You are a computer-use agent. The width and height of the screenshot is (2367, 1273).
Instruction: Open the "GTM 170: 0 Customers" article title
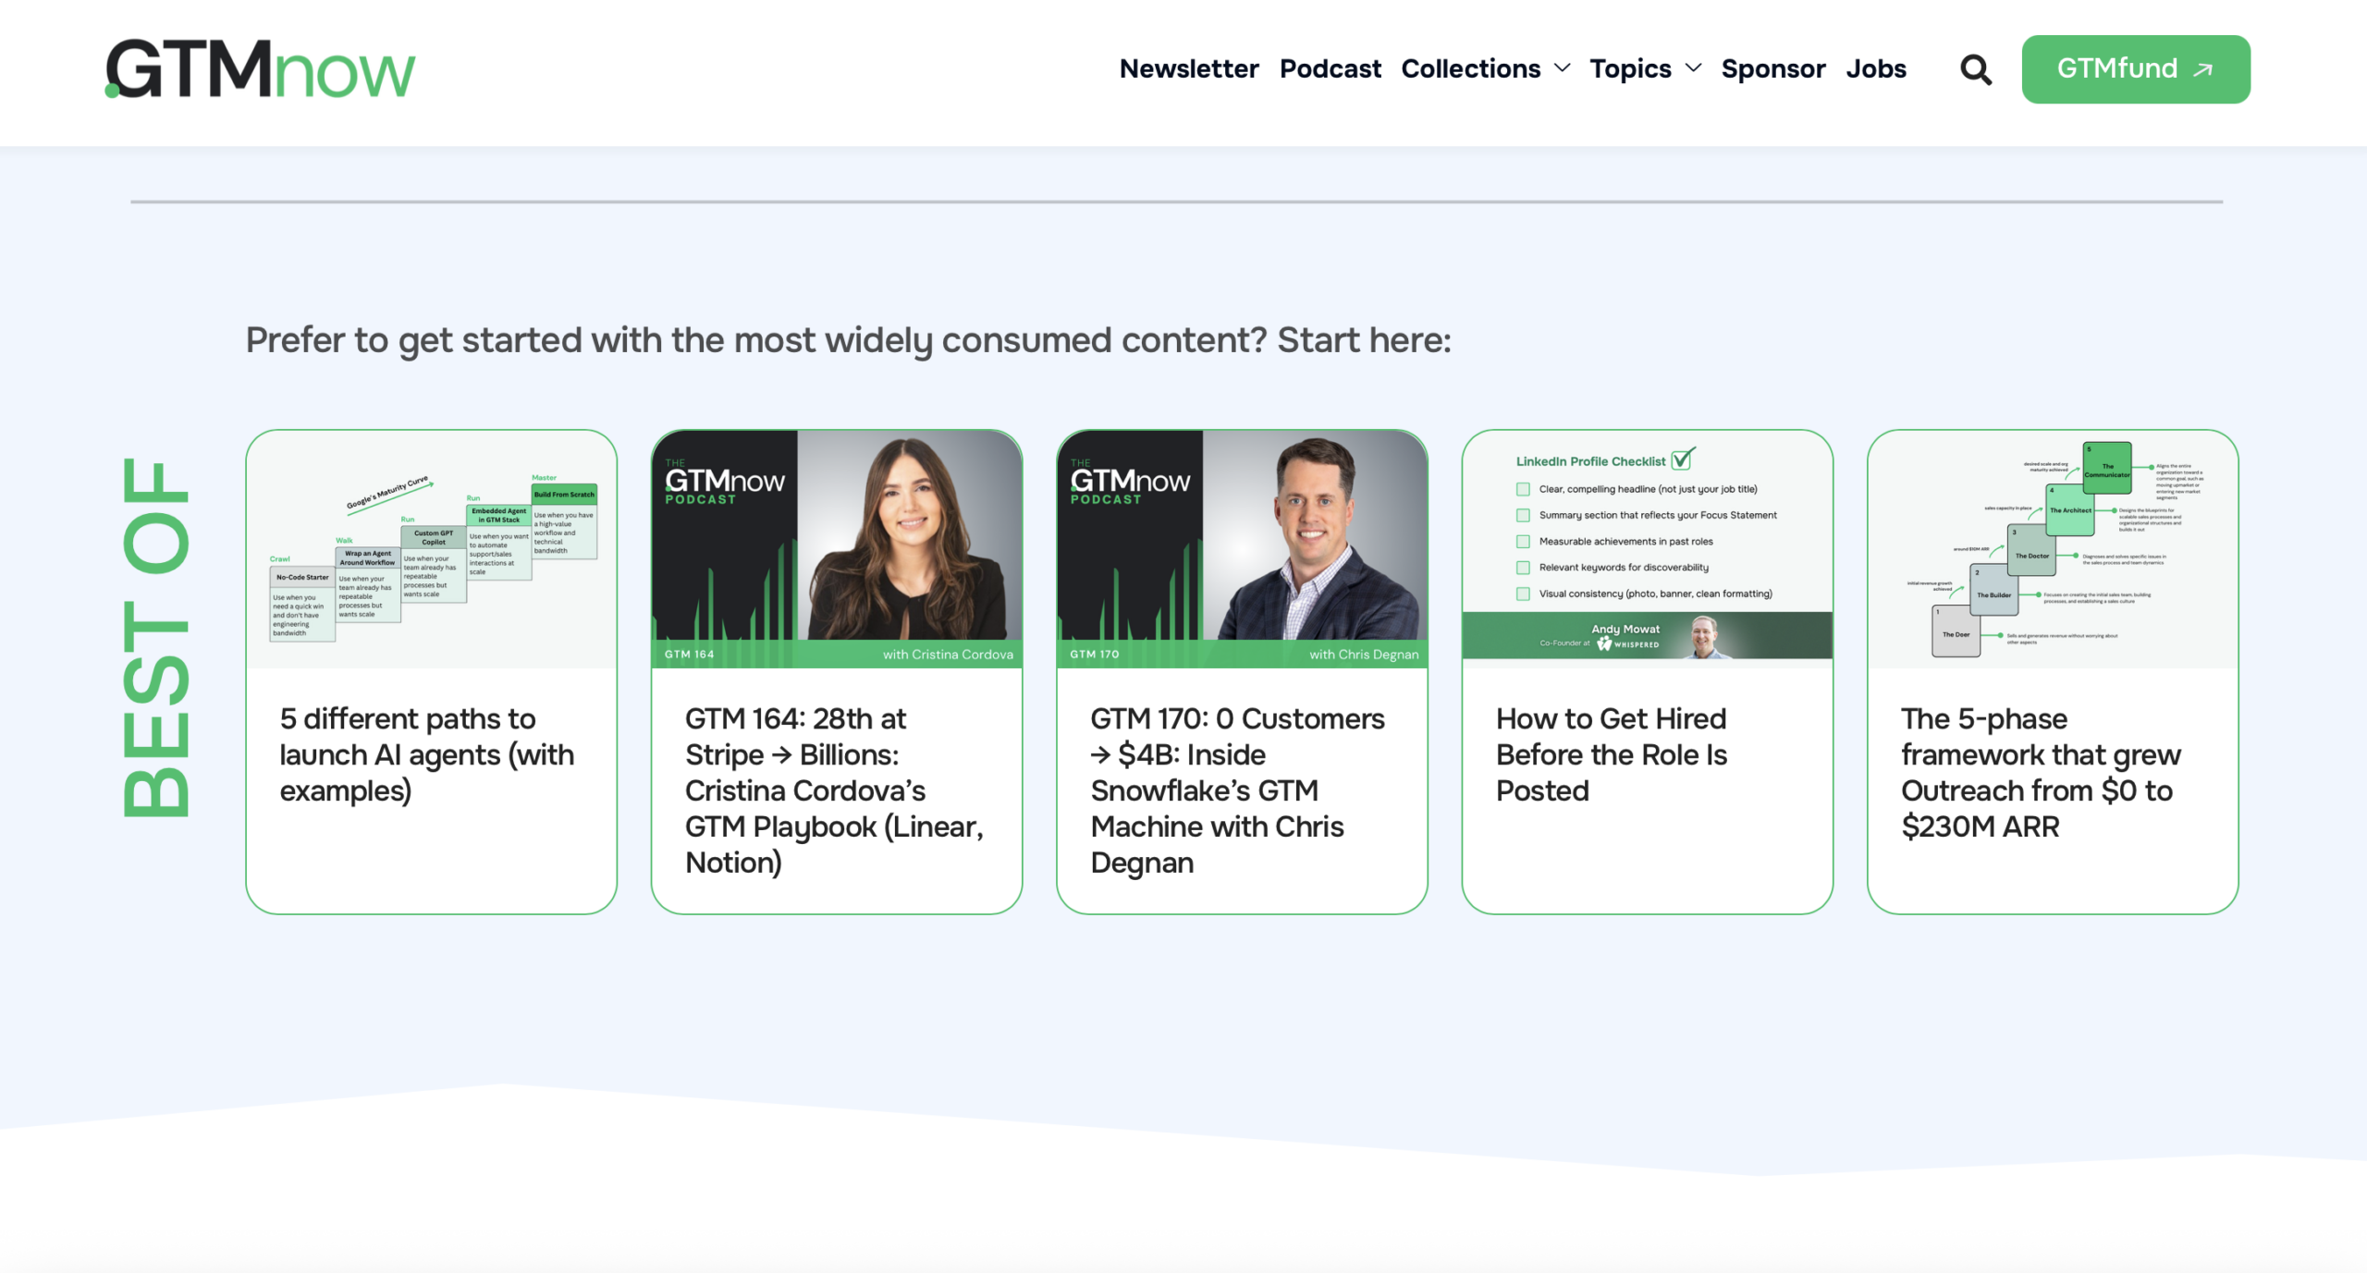tap(1236, 790)
